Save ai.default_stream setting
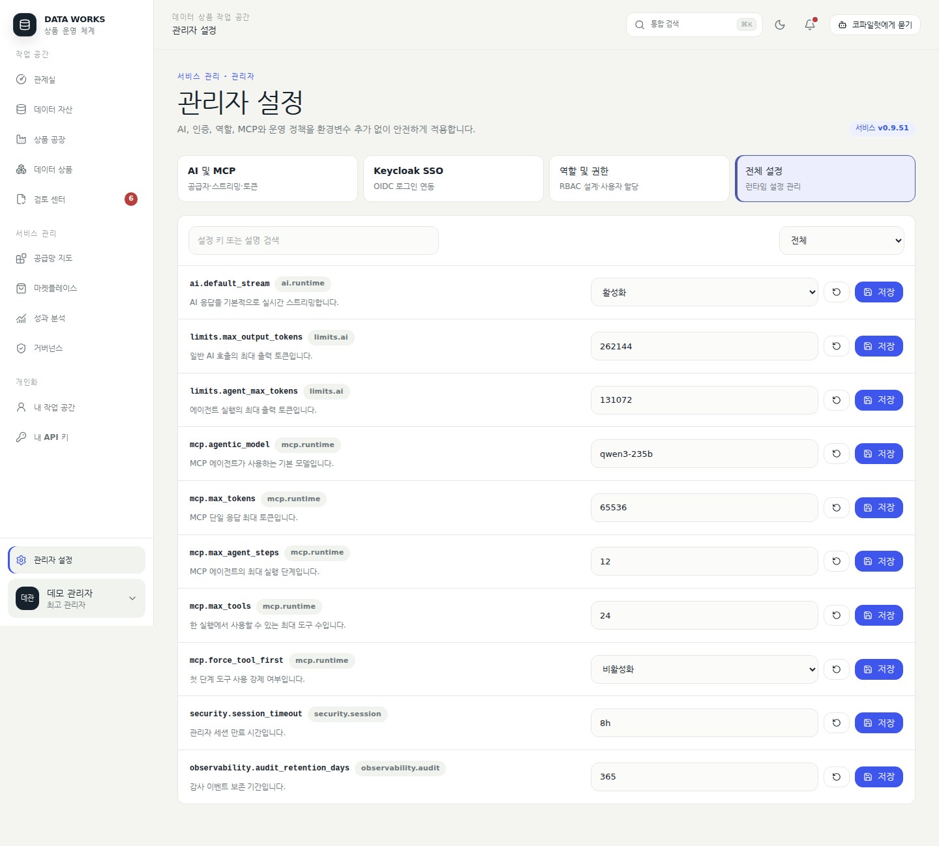This screenshot has height=846, width=939. (879, 292)
